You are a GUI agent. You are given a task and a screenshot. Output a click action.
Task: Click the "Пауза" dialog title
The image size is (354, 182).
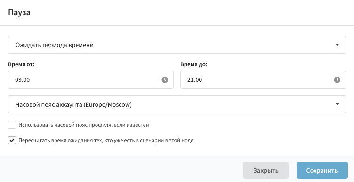19,12
